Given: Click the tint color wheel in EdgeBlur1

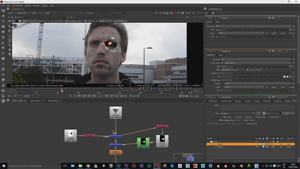Looking at the screenshot, I should point(287,76).
